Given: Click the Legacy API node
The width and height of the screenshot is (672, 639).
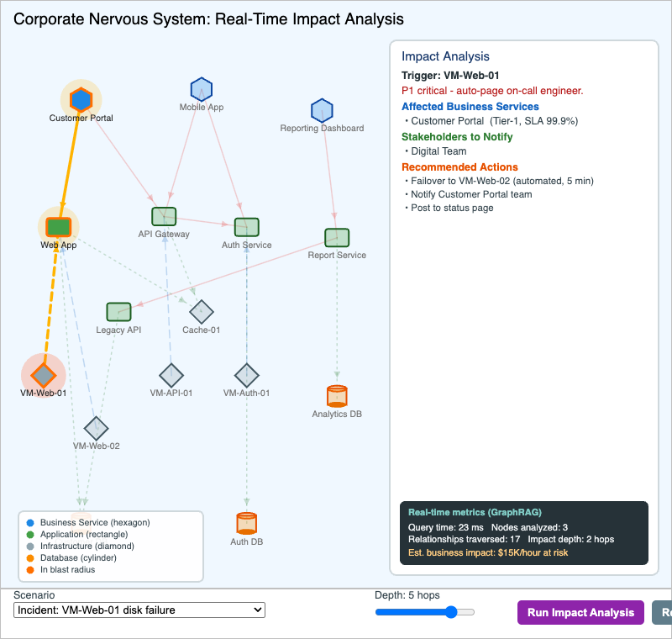Looking at the screenshot, I should coord(118,312).
